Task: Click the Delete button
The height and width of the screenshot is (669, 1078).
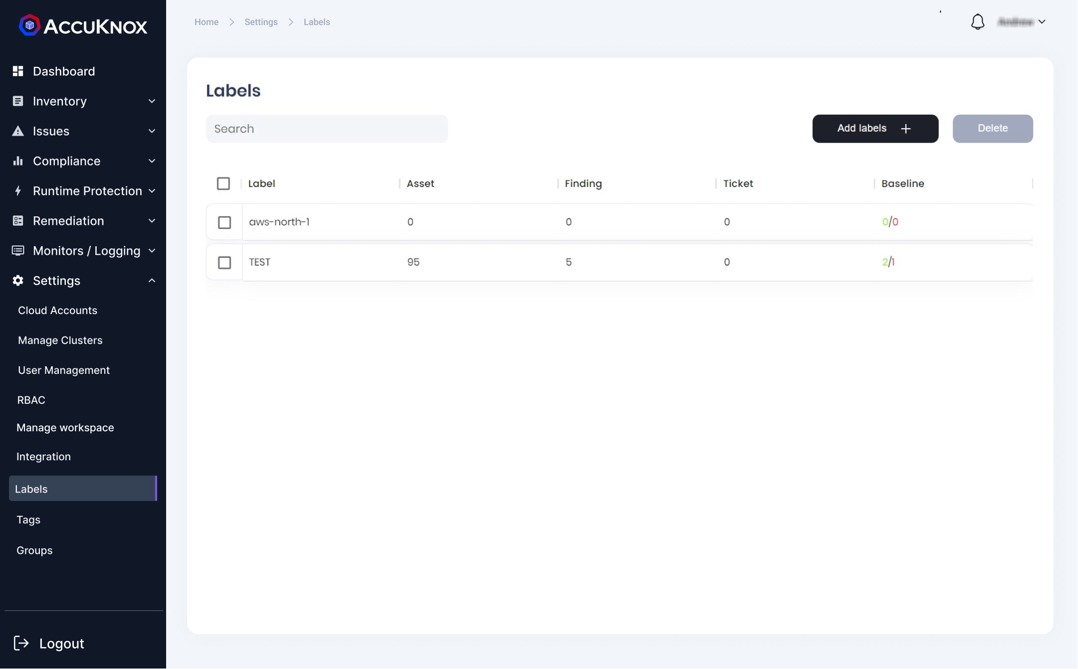Action: pyautogui.click(x=992, y=129)
